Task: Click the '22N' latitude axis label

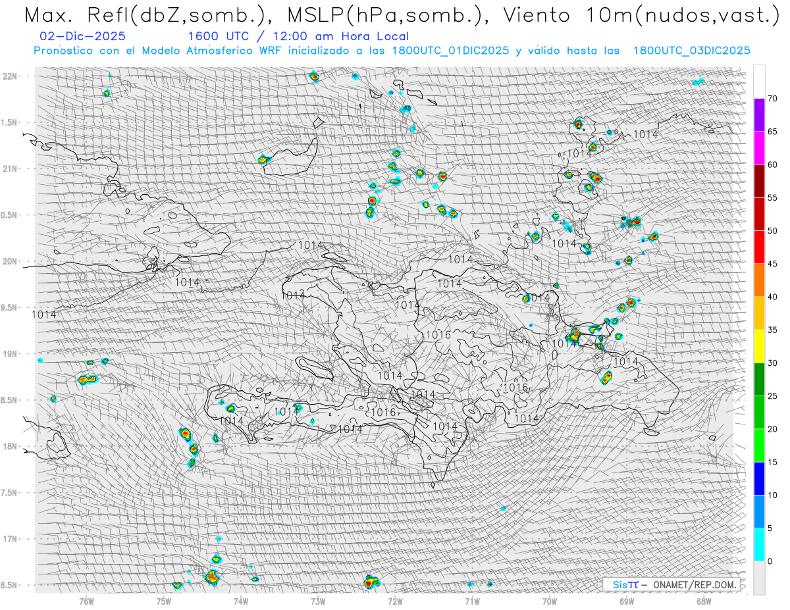Action: pyautogui.click(x=10, y=76)
